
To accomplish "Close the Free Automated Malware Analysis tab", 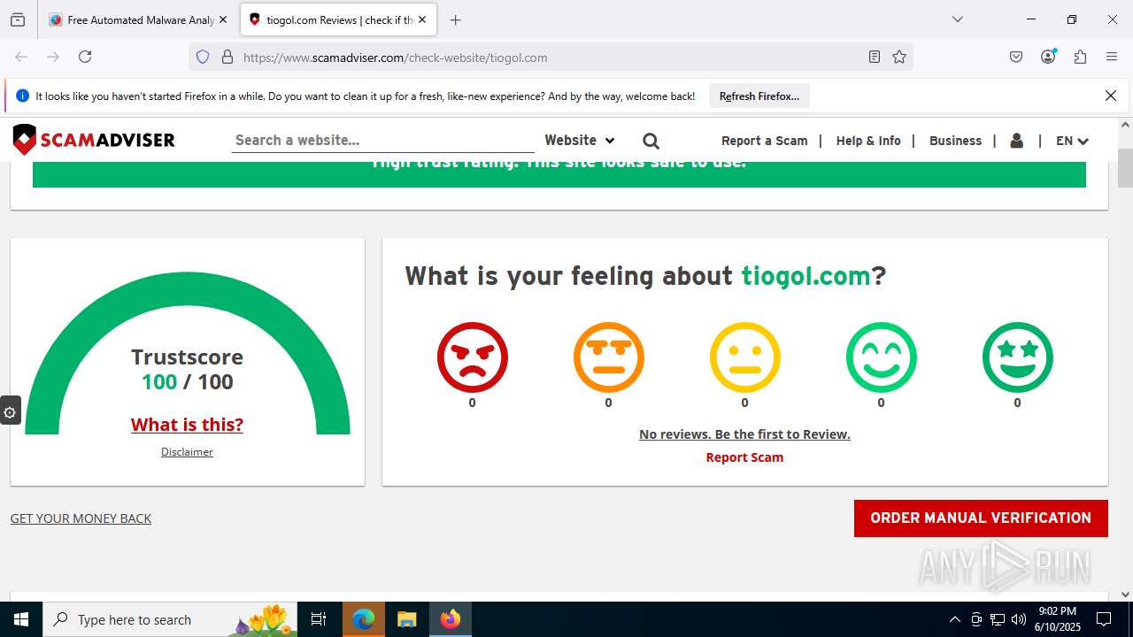I will (223, 19).
